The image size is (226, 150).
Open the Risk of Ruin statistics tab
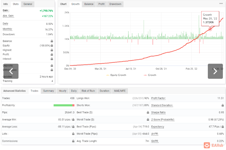88,91
